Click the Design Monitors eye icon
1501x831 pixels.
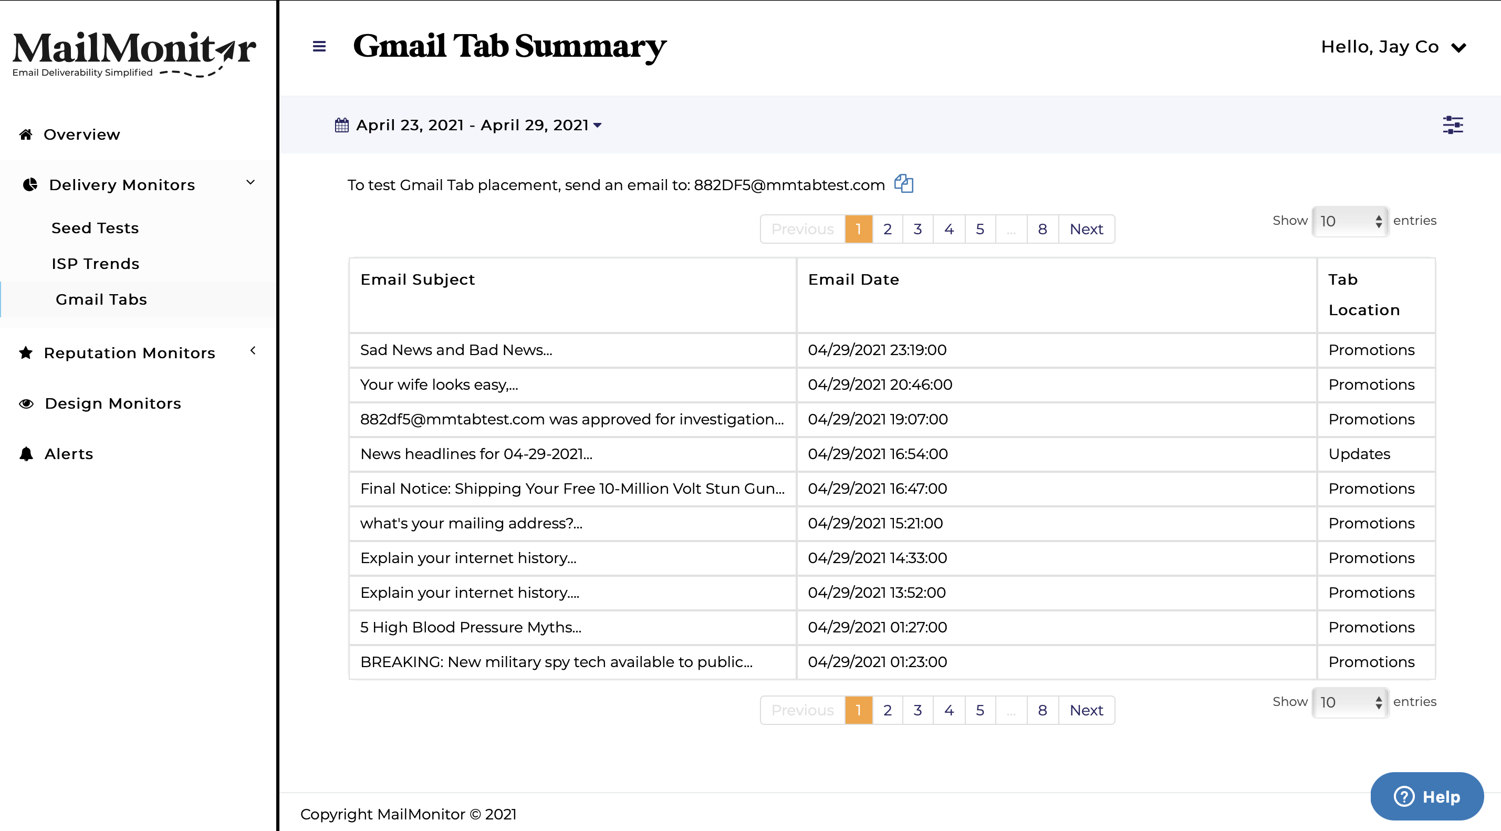pos(26,403)
